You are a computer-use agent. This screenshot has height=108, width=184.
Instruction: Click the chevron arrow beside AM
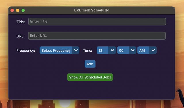tap(153, 50)
